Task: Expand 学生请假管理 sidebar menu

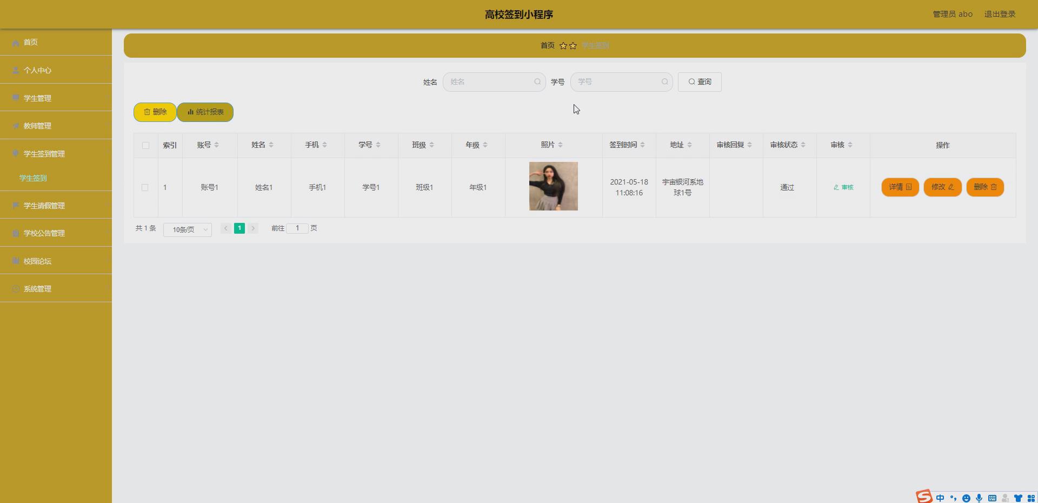Action: pos(56,206)
